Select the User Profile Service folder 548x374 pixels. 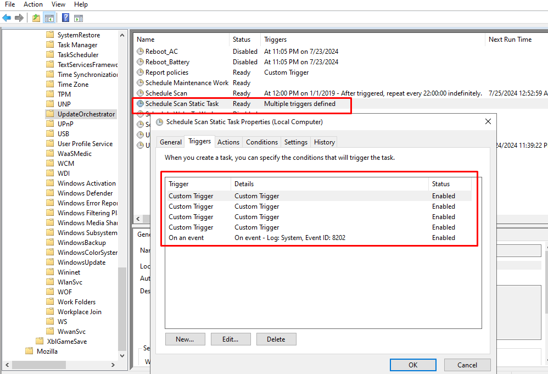[x=85, y=144]
